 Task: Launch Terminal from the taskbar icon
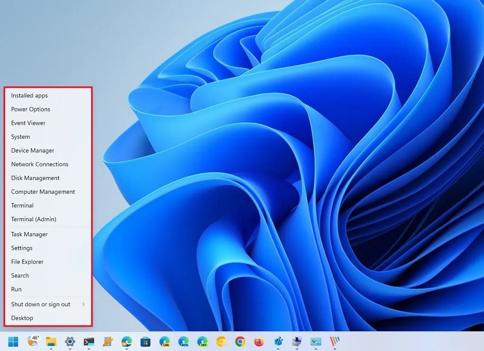point(89,342)
